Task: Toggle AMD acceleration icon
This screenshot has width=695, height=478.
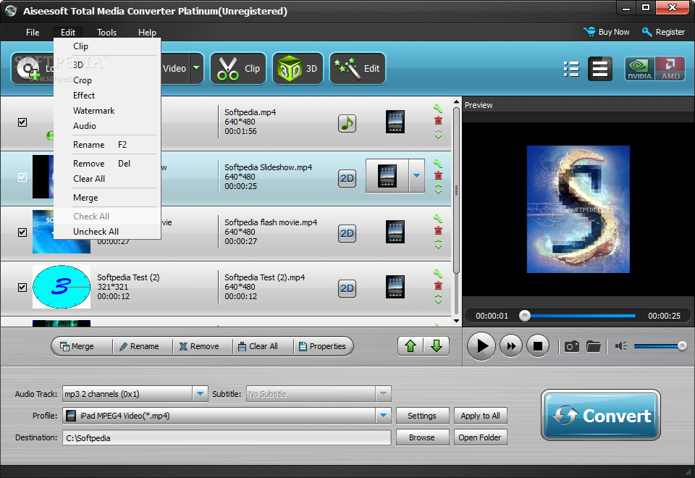Action: [x=670, y=69]
